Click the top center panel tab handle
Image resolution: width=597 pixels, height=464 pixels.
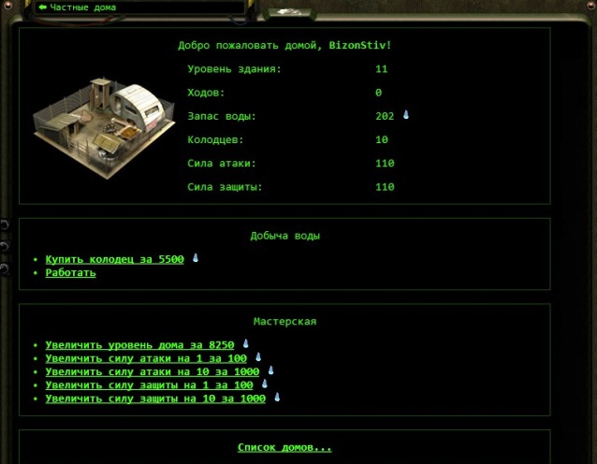(x=290, y=12)
